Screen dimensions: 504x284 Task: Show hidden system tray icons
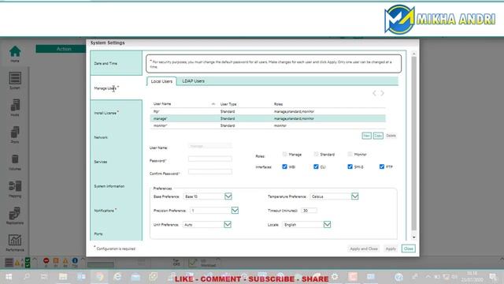[x=428, y=277]
